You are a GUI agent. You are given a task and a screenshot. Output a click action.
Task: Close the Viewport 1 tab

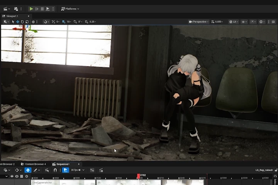(29, 16)
